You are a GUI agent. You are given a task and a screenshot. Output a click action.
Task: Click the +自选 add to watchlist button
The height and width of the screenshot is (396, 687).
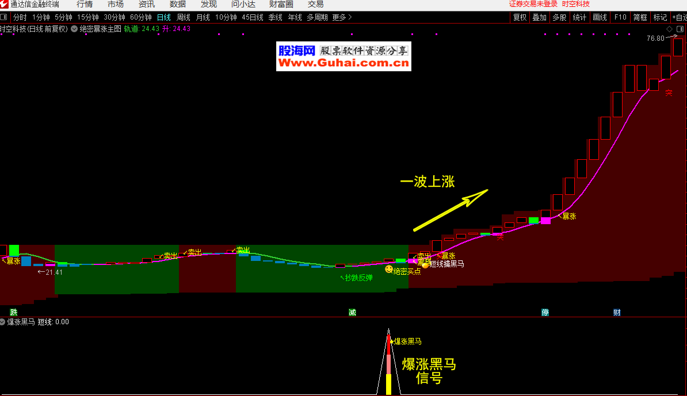(679, 17)
